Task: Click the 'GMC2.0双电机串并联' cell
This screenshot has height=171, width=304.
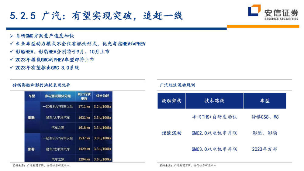Action: tap(214, 133)
